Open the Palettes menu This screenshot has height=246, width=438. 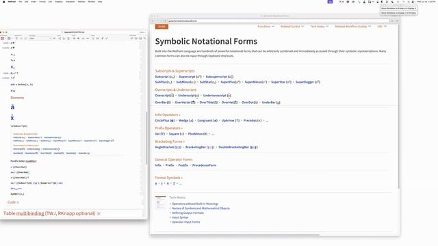(81, 1)
